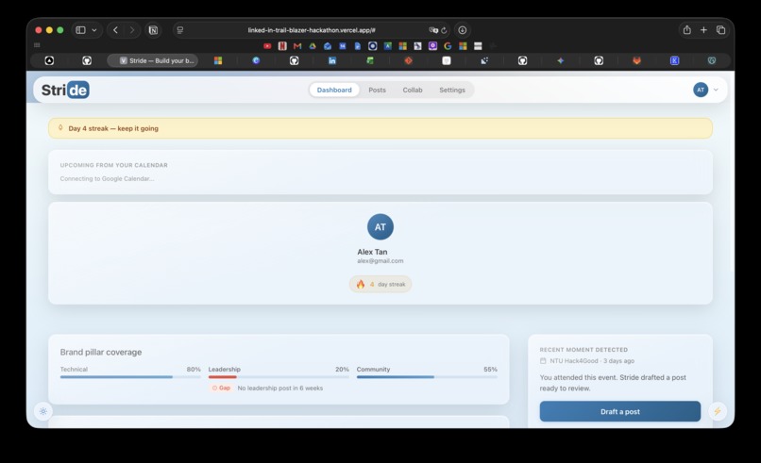Open the Settings tab
This screenshot has width=761, height=463.
(x=452, y=90)
